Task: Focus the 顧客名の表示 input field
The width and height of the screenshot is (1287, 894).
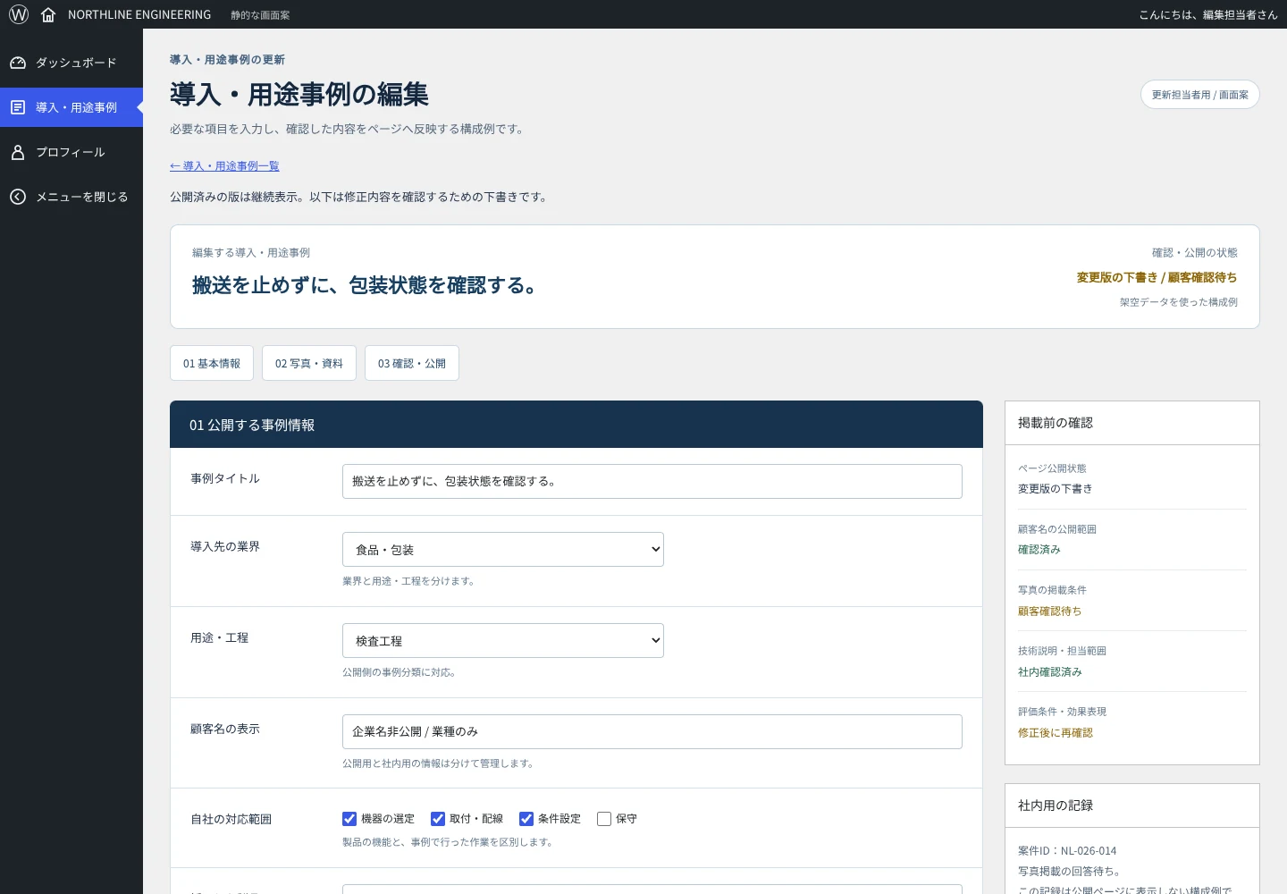Action: (652, 731)
